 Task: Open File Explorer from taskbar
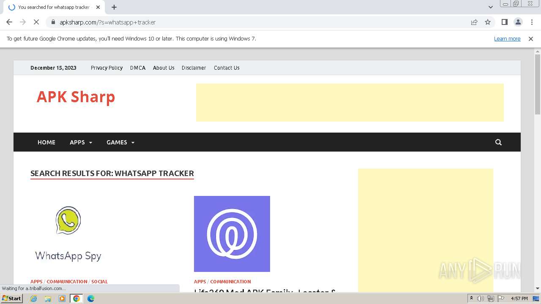48,299
